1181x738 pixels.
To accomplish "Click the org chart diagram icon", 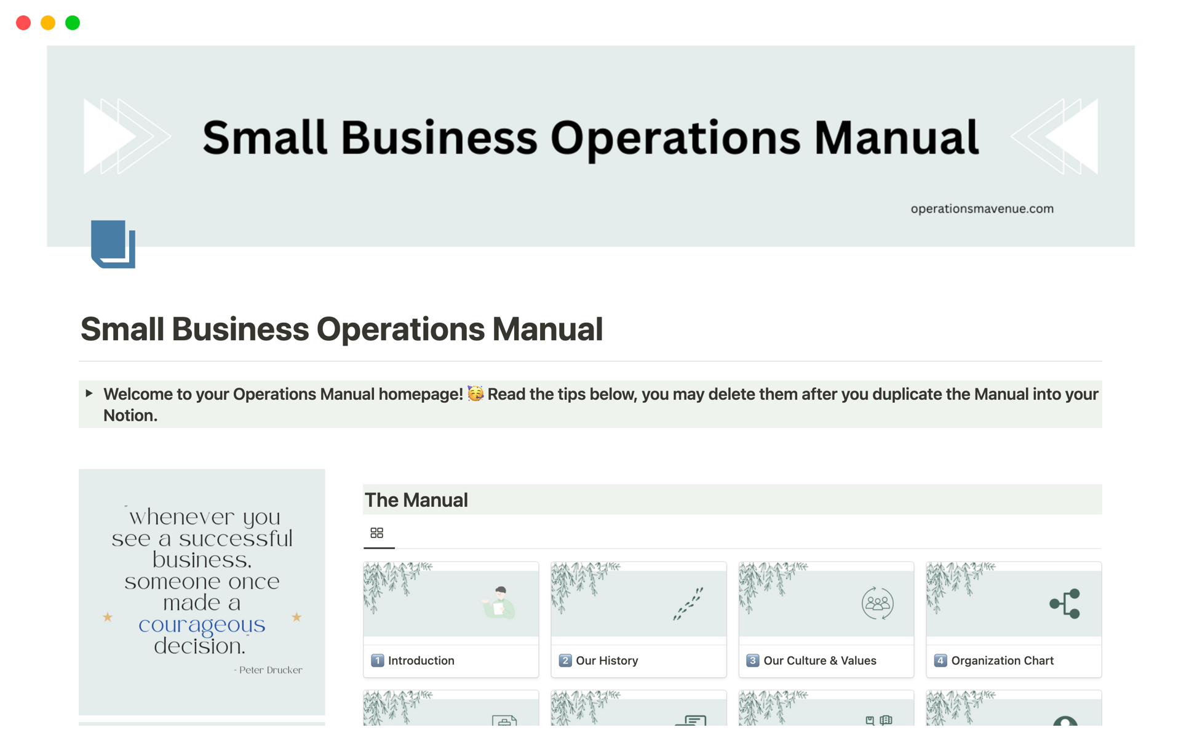I will tap(1065, 603).
